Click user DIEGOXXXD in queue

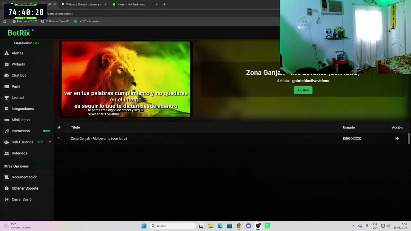[x=352, y=139]
